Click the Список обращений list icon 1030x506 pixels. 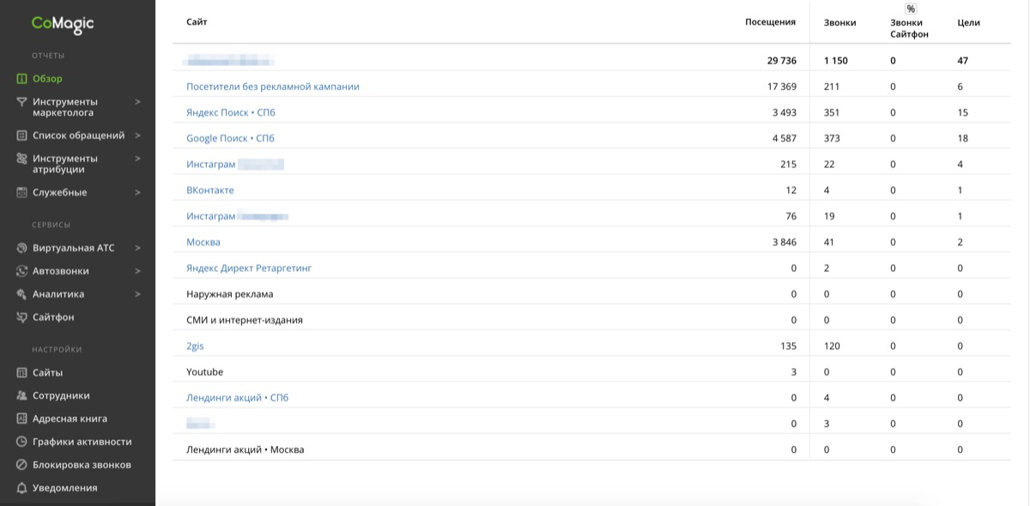pyautogui.click(x=22, y=136)
